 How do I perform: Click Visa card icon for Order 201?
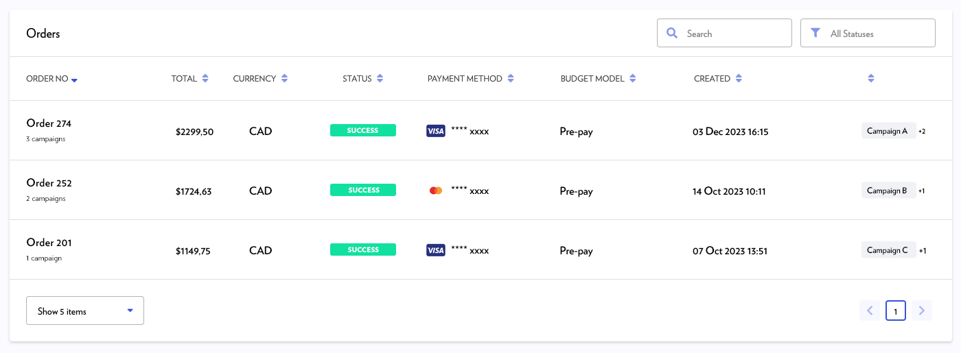click(x=436, y=250)
